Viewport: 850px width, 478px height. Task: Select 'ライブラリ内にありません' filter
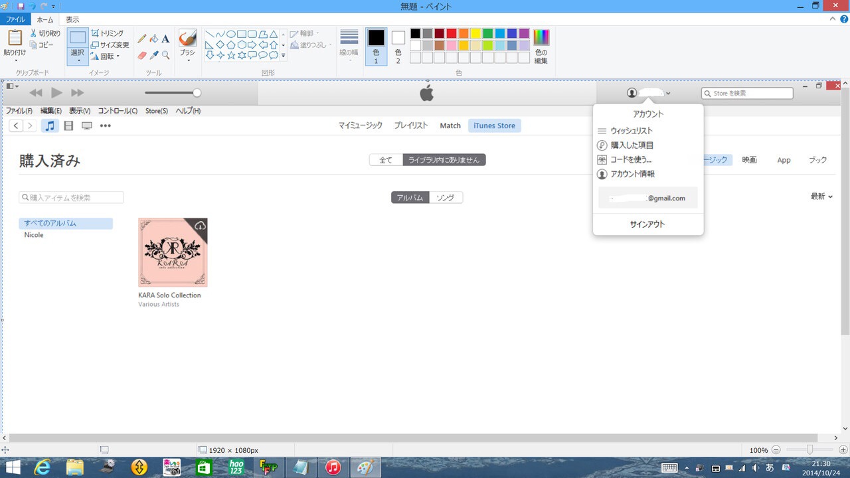[444, 160]
